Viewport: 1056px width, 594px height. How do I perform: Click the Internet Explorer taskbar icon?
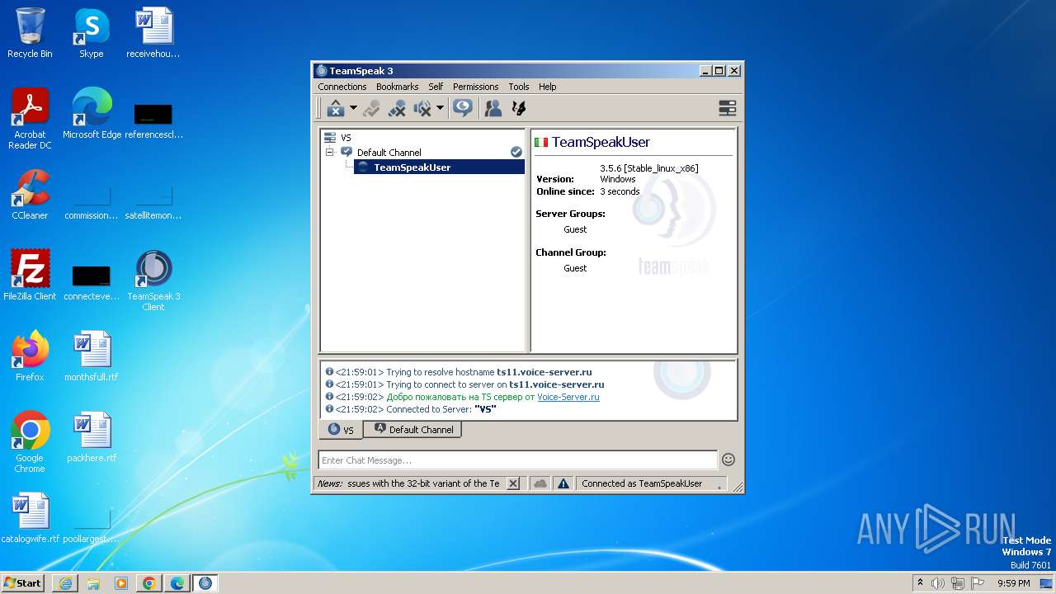click(65, 583)
